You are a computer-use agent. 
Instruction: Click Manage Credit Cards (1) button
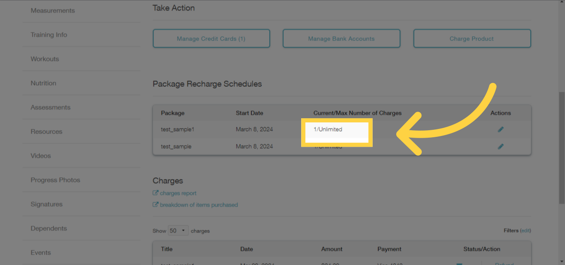(x=211, y=39)
